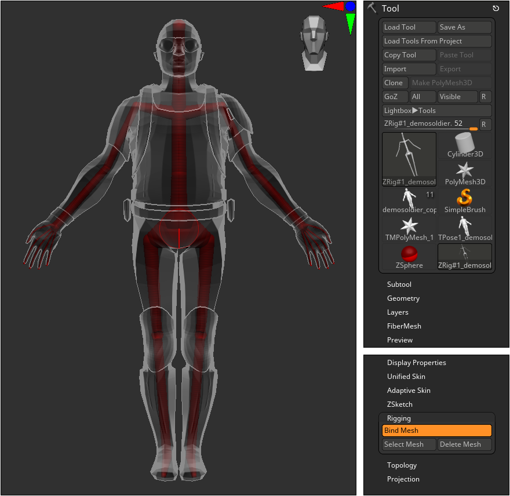Expand the FiberMesh section

coord(404,326)
